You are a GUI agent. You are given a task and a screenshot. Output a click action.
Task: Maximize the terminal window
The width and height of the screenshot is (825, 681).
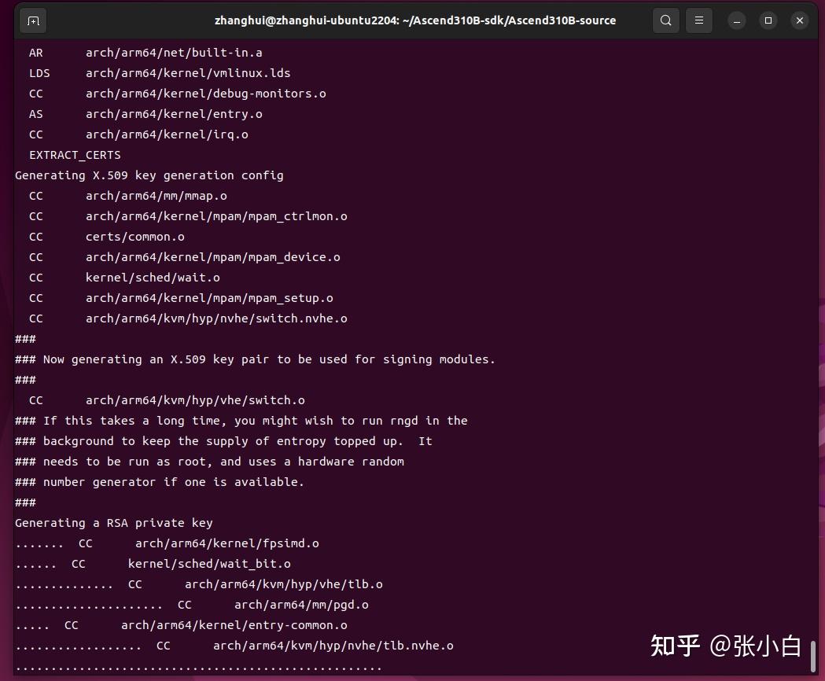coord(768,20)
